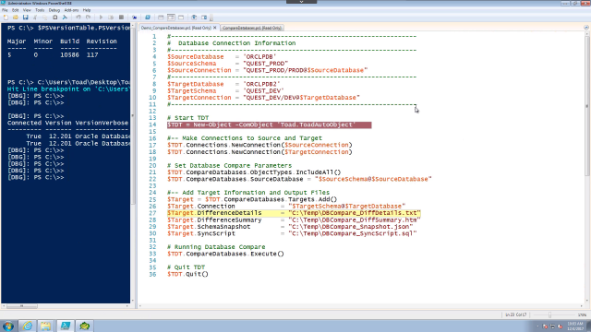Screen dimensions: 591x332
Task: Open the Debug menu
Action: pyautogui.click(x=54, y=10)
